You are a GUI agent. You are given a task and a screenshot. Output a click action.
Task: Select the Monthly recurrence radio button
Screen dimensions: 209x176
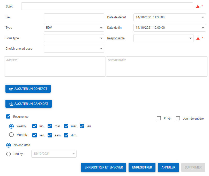coord(11,135)
